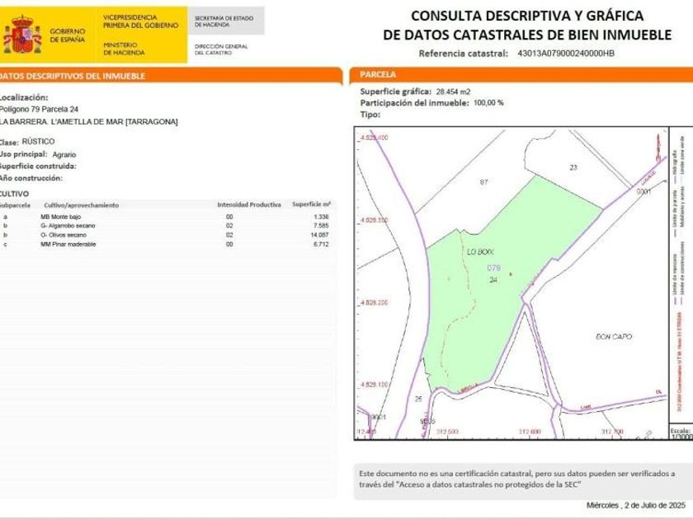Click surface value 7.585
This screenshot has height=519, width=693.
(321, 226)
